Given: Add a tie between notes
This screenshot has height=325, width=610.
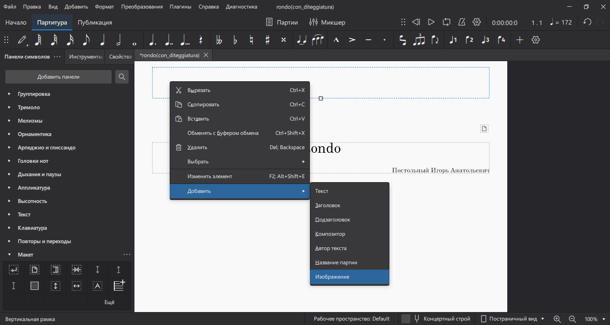Looking at the screenshot, I should click(301, 40).
